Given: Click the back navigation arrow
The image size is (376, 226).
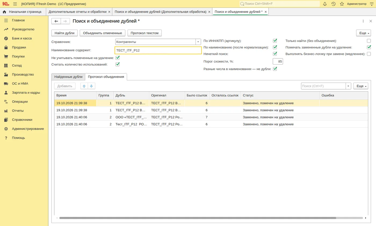Looking at the screenshot, I should click(x=56, y=21).
